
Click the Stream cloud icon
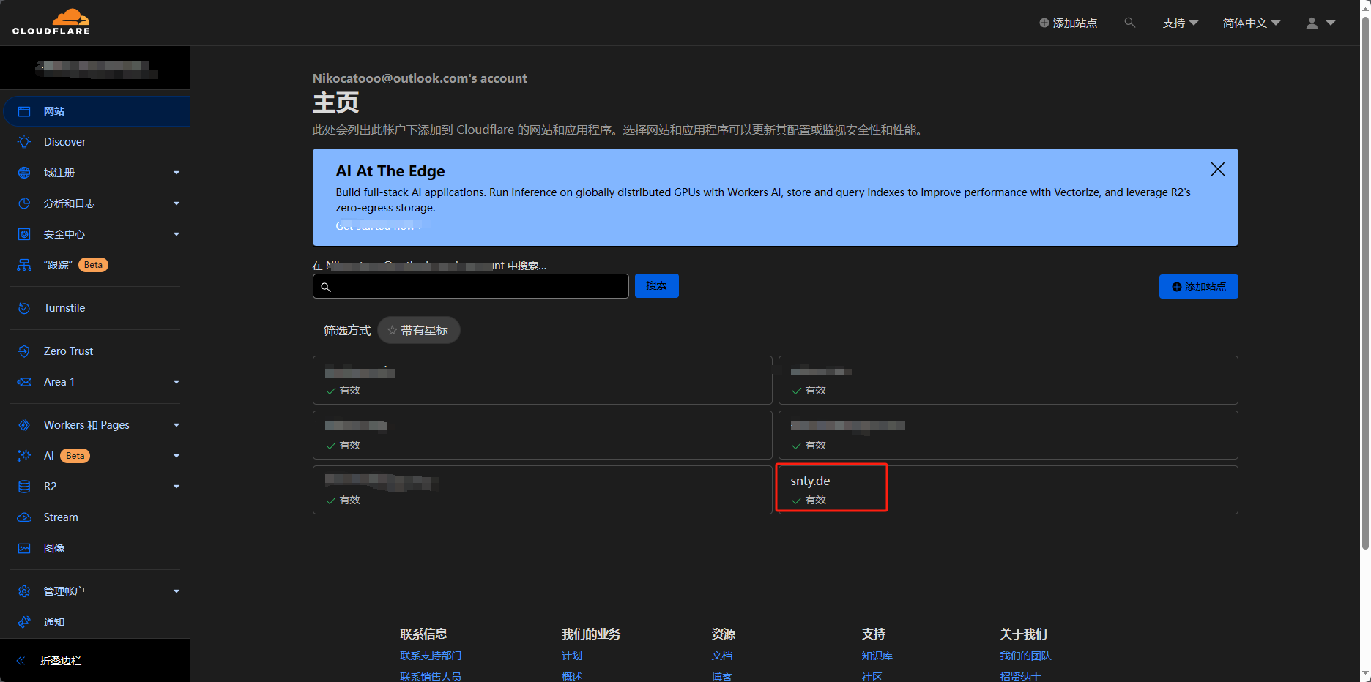24,517
